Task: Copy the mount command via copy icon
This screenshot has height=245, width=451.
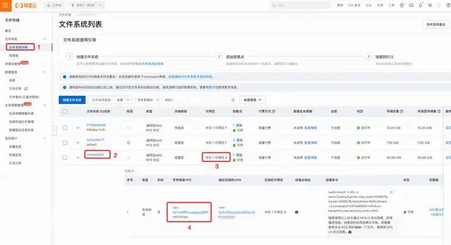Action: [391, 192]
